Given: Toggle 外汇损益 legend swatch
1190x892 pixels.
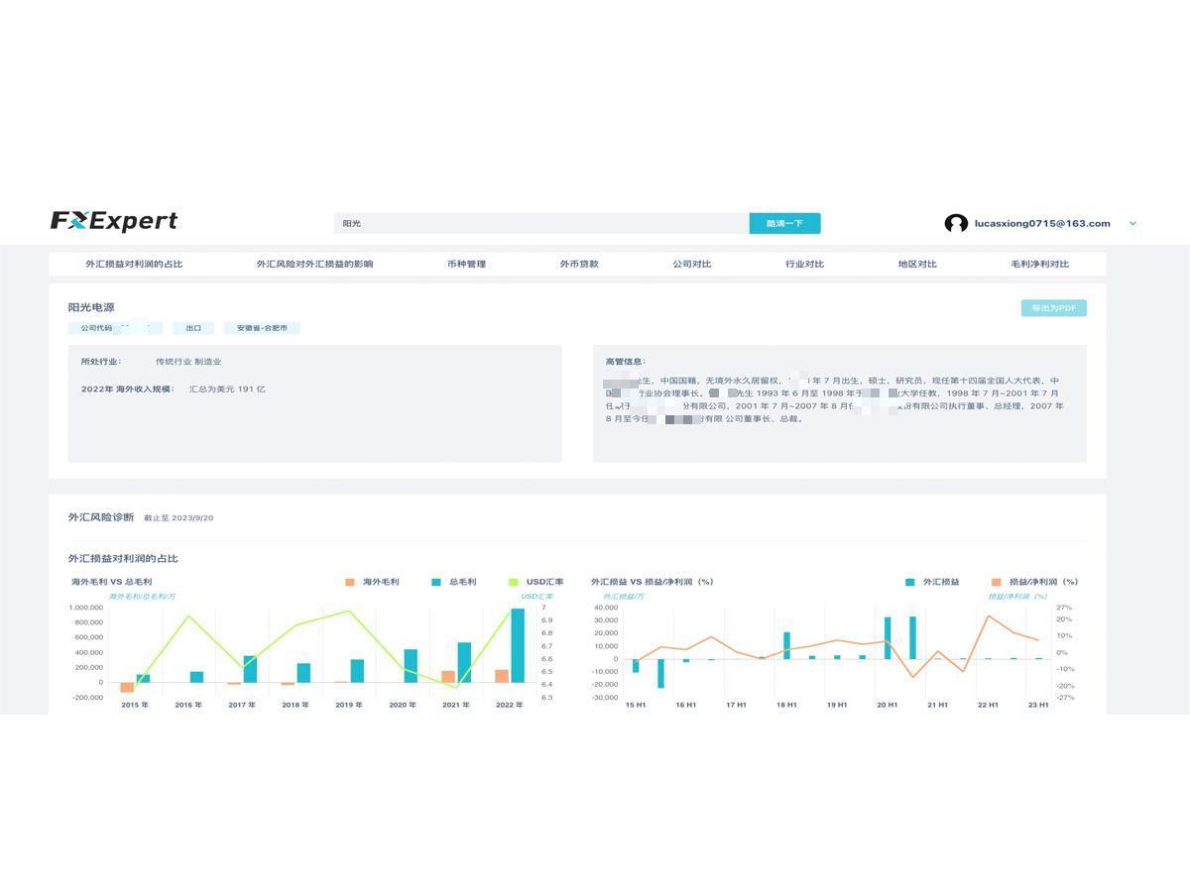Looking at the screenshot, I should [x=910, y=582].
